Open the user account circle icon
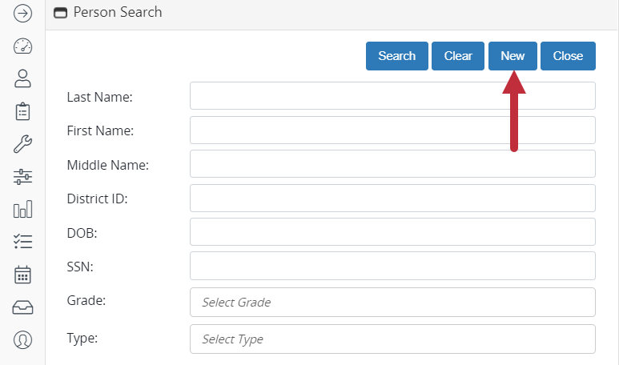 pos(22,339)
